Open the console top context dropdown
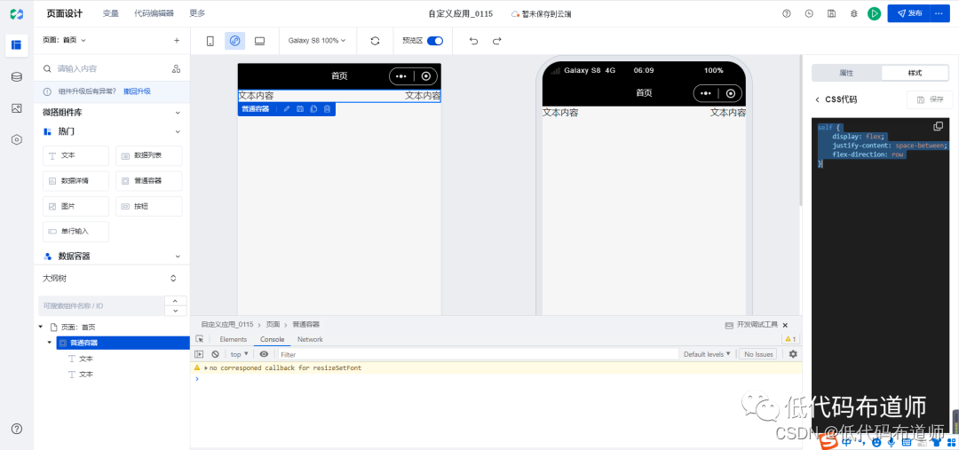 [x=239, y=354]
